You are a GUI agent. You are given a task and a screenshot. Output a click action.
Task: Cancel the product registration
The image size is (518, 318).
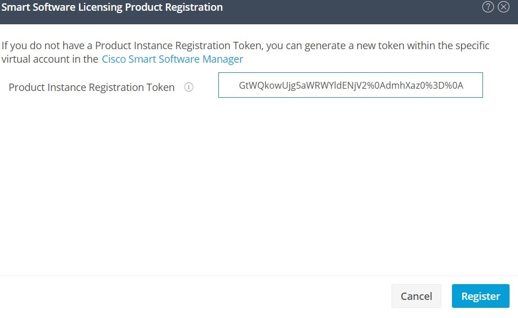pos(416,296)
